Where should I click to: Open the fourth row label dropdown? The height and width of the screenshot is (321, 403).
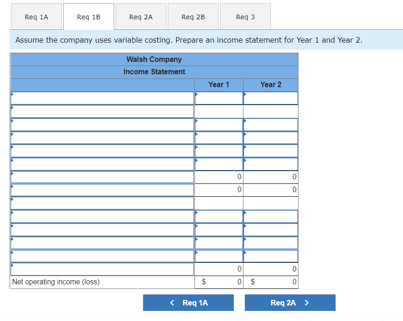coord(102,138)
